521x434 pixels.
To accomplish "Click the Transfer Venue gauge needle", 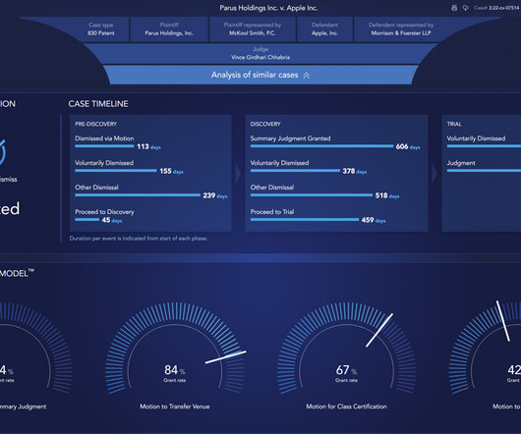I will 226,357.
